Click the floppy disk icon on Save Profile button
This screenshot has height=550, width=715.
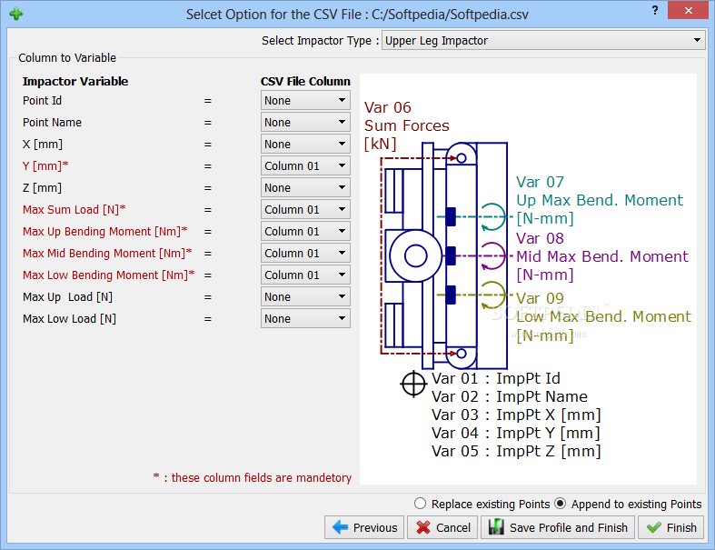(496, 527)
